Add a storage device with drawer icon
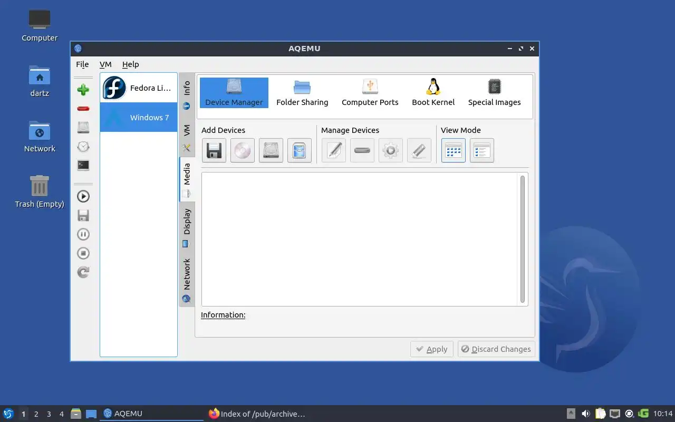This screenshot has height=422, width=675. point(300,150)
